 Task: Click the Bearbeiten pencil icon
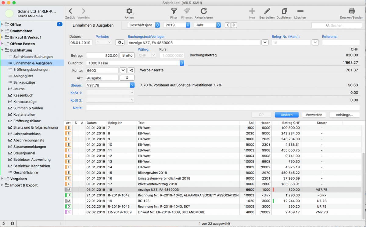(267, 12)
